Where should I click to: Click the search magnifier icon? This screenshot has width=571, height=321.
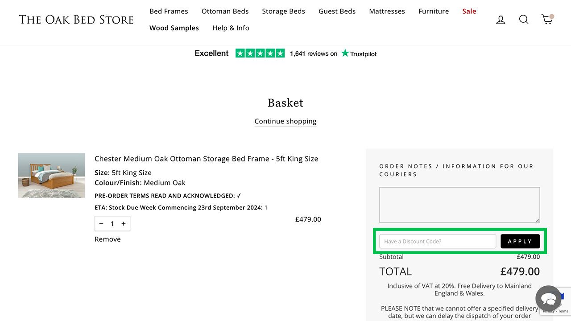(x=524, y=20)
